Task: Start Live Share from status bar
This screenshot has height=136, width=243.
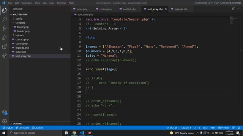Action: (x=22, y=128)
